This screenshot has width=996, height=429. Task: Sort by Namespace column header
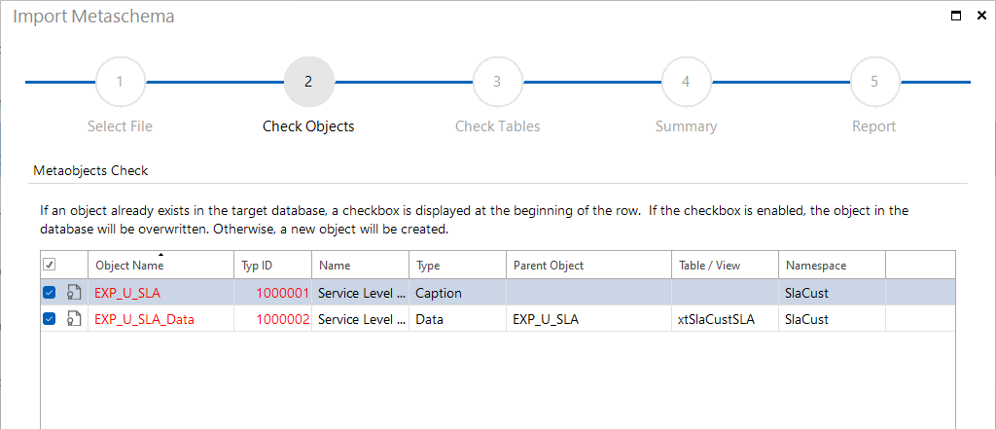[833, 265]
